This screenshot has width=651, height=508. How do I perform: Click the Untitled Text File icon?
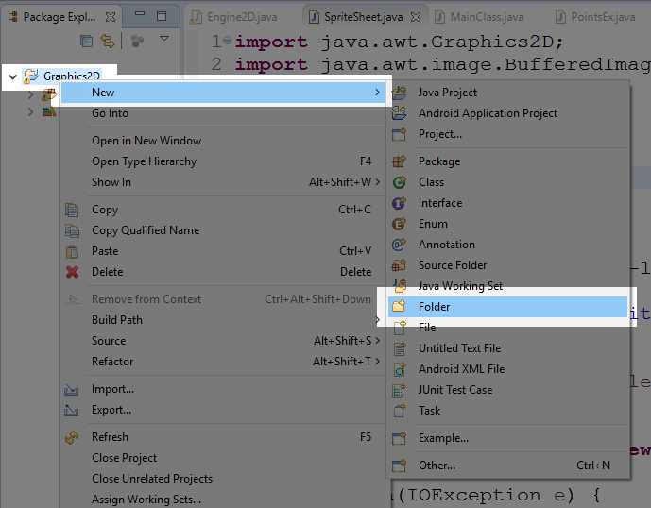400,348
